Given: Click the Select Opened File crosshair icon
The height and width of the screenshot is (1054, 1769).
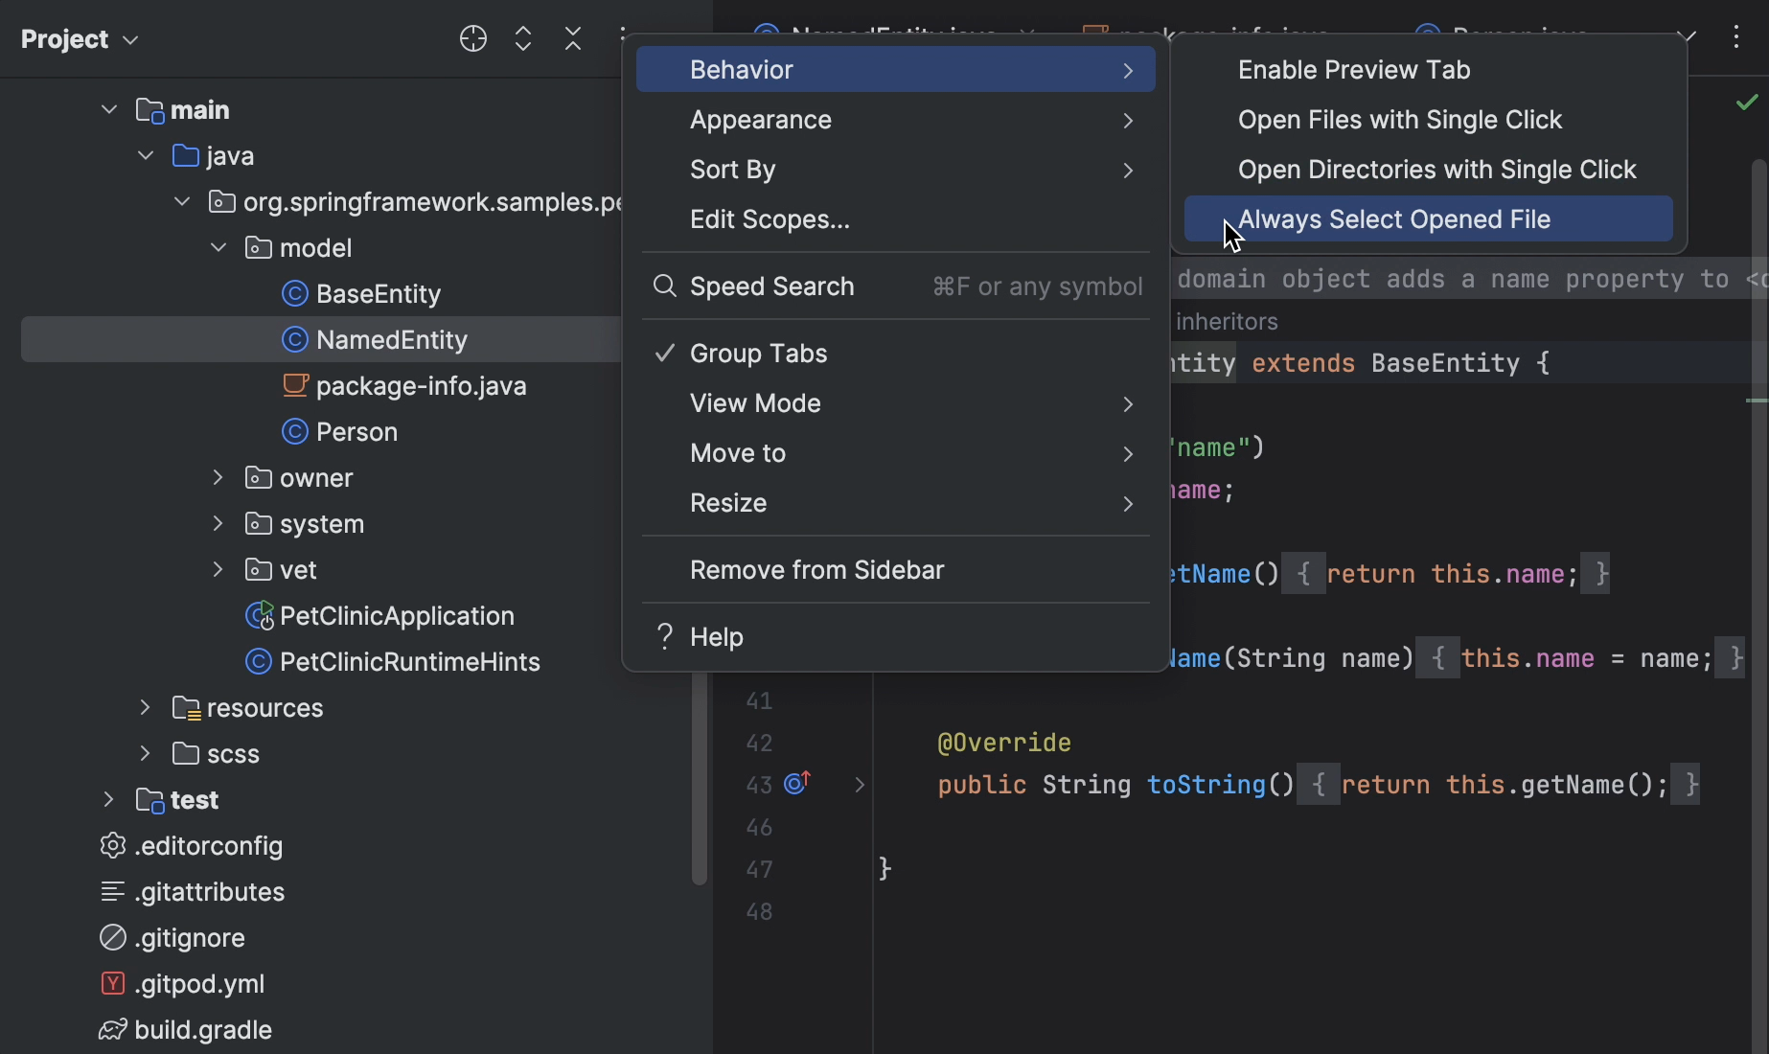Looking at the screenshot, I should point(472,38).
